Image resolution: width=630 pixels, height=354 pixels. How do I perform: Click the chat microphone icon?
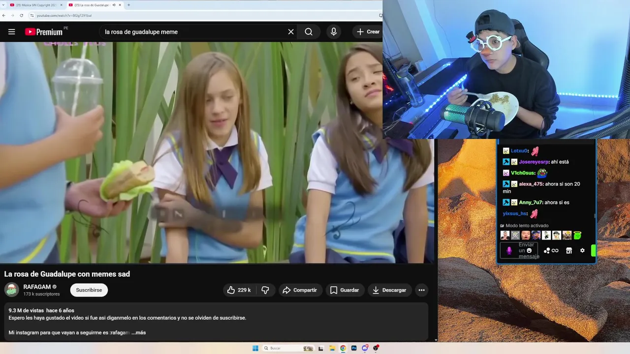click(509, 251)
